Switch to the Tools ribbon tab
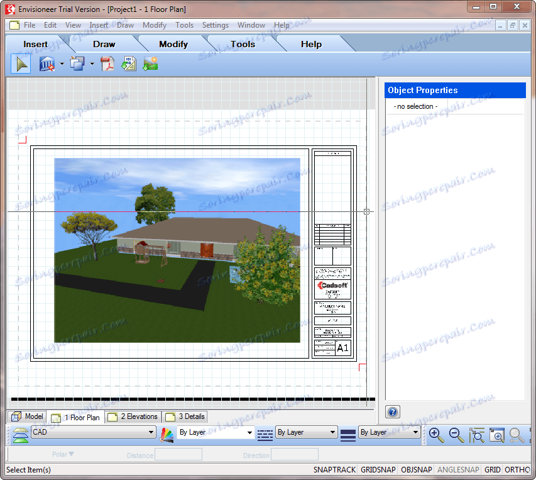The image size is (536, 480). point(243,44)
